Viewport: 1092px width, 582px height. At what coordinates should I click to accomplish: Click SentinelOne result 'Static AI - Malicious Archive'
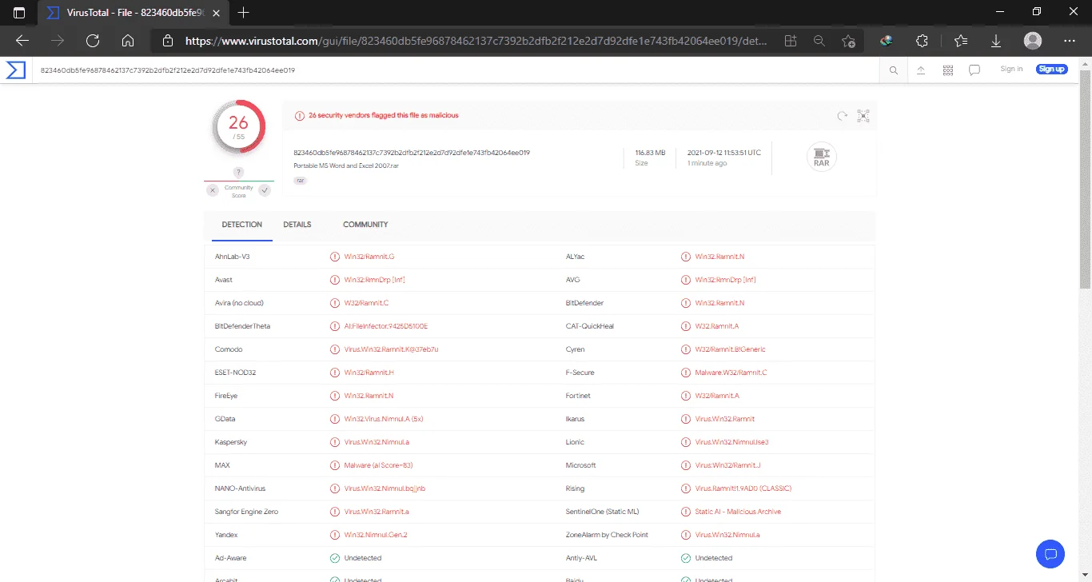[738, 512]
